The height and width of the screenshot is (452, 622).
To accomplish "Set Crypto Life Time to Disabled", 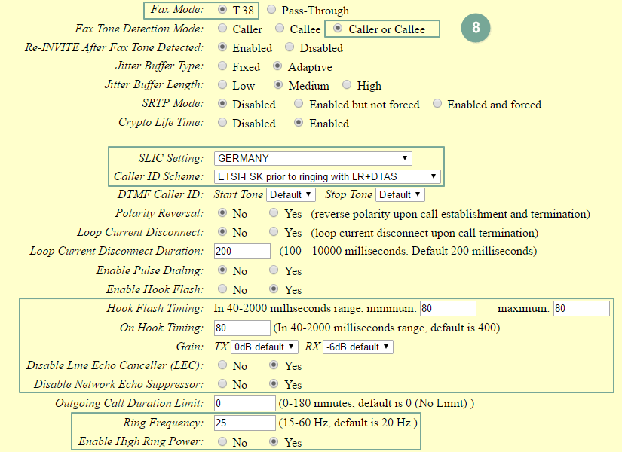I will tap(222, 124).
